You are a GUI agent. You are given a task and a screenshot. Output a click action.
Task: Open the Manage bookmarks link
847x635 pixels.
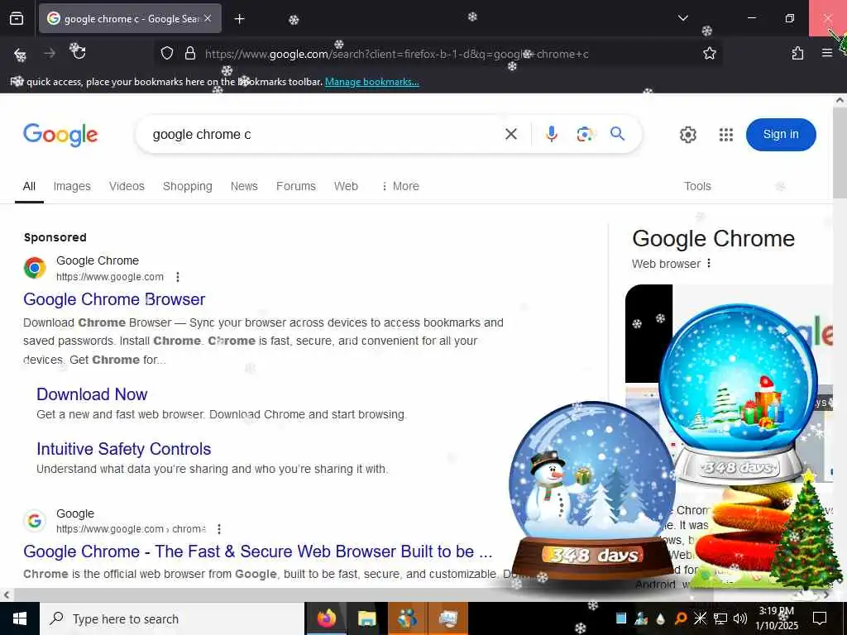pyautogui.click(x=371, y=82)
